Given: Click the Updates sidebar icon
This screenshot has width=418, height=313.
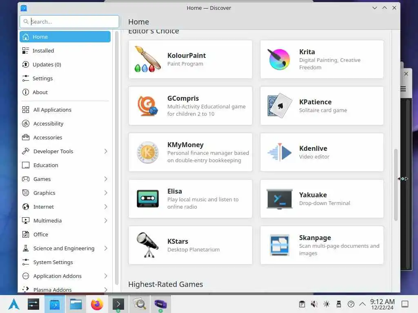Looking at the screenshot, I should pyautogui.click(x=26, y=64).
